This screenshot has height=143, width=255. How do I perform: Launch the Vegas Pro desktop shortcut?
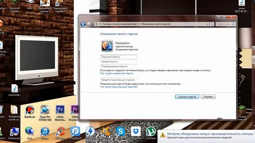click(45, 113)
